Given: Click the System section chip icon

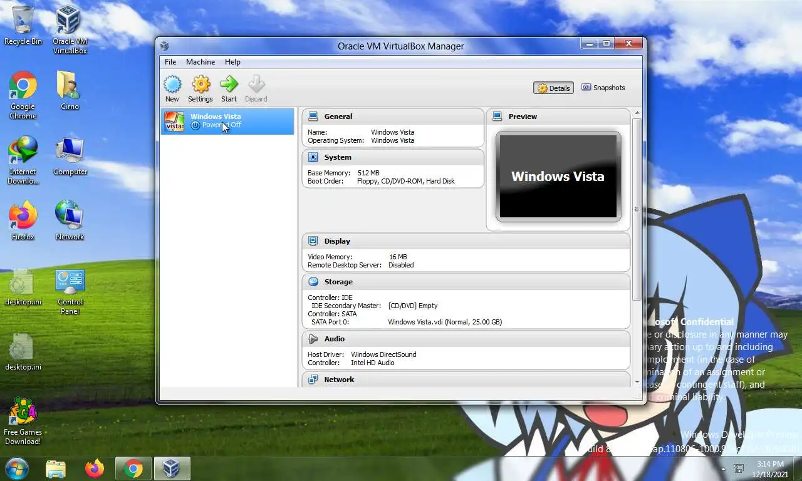Looking at the screenshot, I should 313,157.
